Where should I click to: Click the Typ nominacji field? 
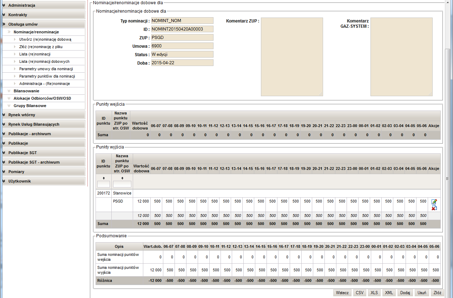pyautogui.click(x=182, y=21)
